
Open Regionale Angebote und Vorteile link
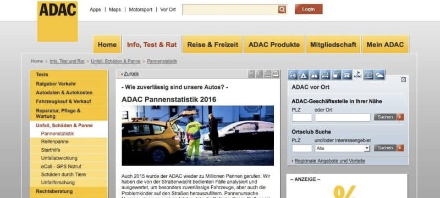[x=329, y=161]
